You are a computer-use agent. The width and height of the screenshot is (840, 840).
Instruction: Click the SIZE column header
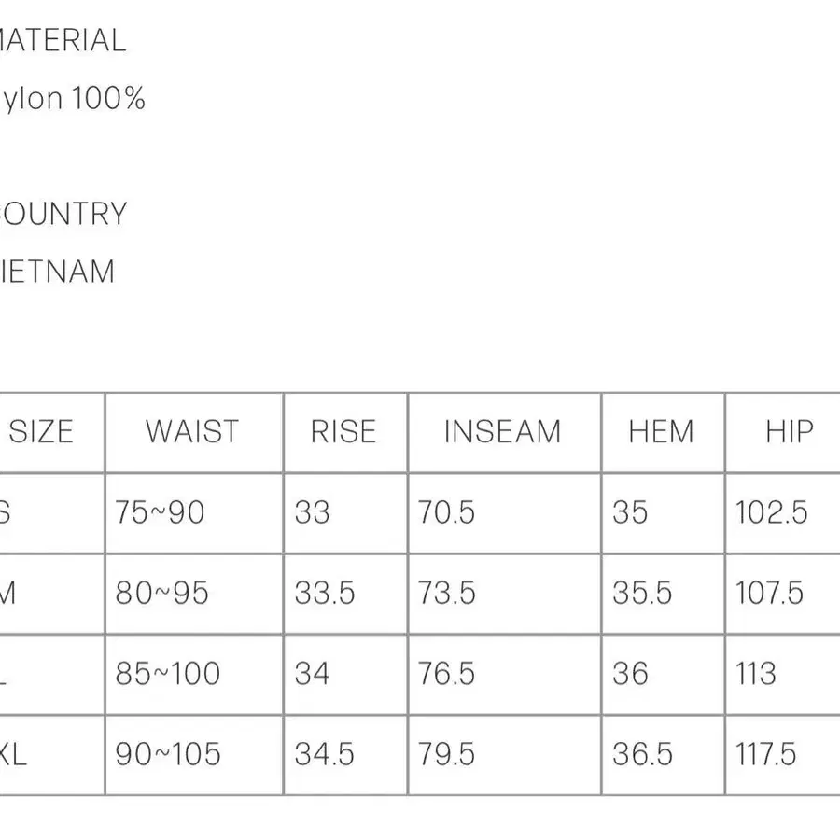tap(41, 432)
